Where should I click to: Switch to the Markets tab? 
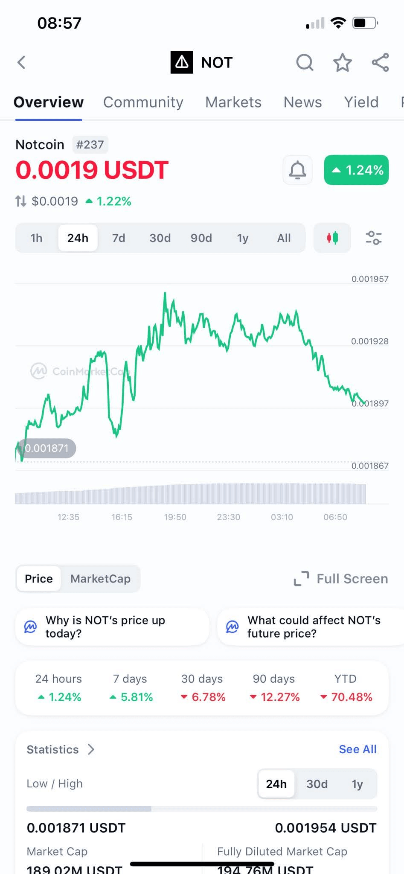(x=233, y=102)
